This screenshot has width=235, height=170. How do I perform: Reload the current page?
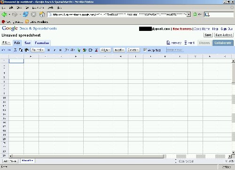(25, 15)
